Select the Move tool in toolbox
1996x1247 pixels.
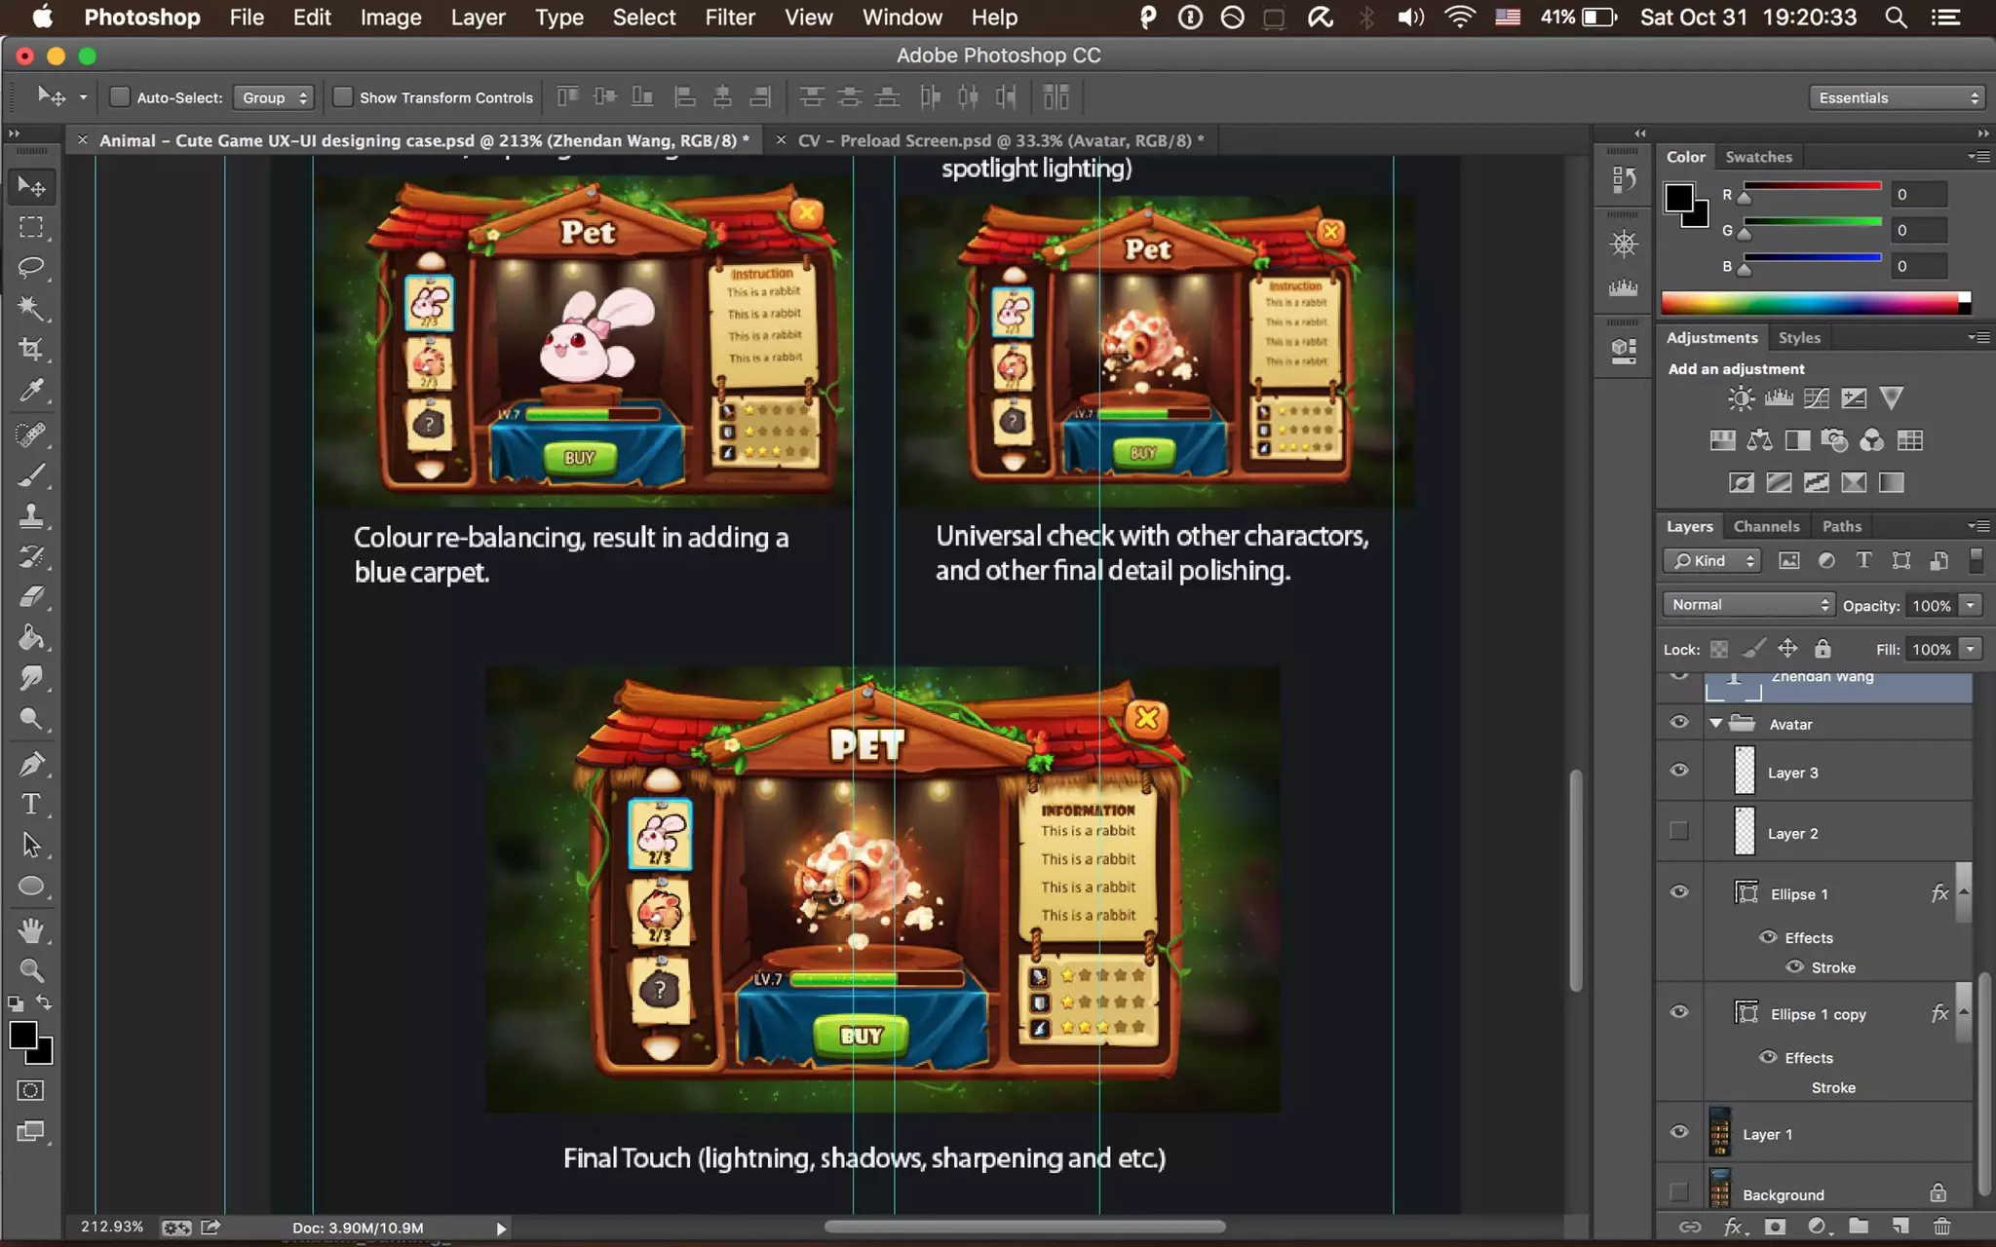tap(31, 185)
